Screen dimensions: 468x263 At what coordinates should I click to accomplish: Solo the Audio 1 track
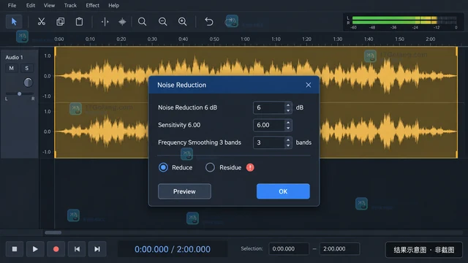[x=27, y=68]
